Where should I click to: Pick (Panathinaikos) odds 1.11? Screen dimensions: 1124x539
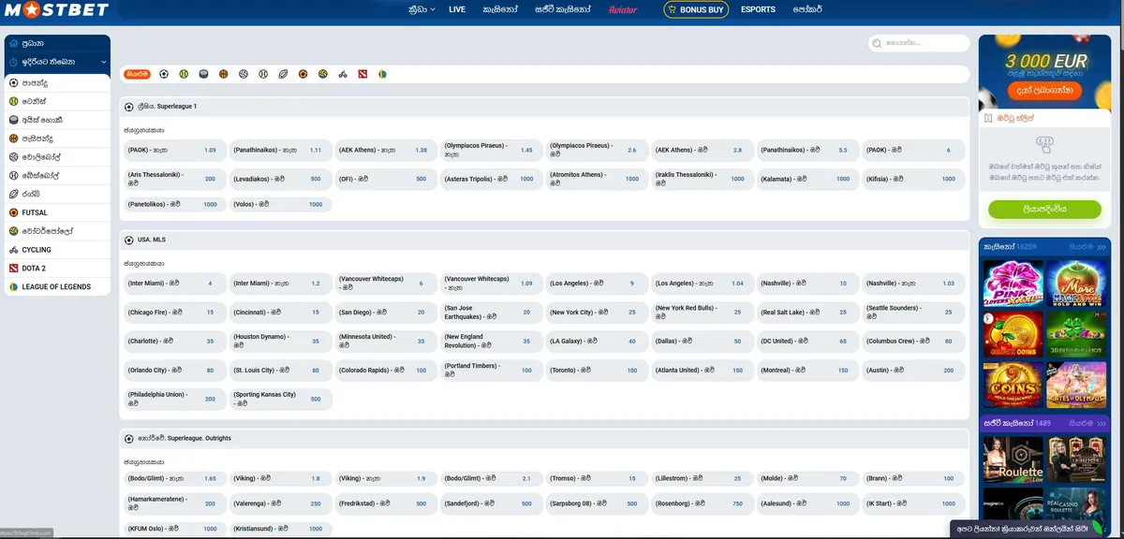click(x=280, y=150)
